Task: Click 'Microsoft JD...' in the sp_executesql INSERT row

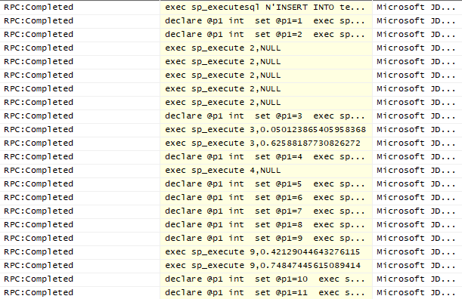Action: click(x=416, y=8)
